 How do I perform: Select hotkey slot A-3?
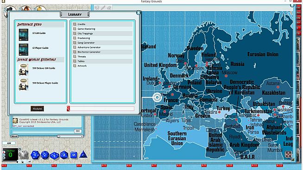[54, 165]
